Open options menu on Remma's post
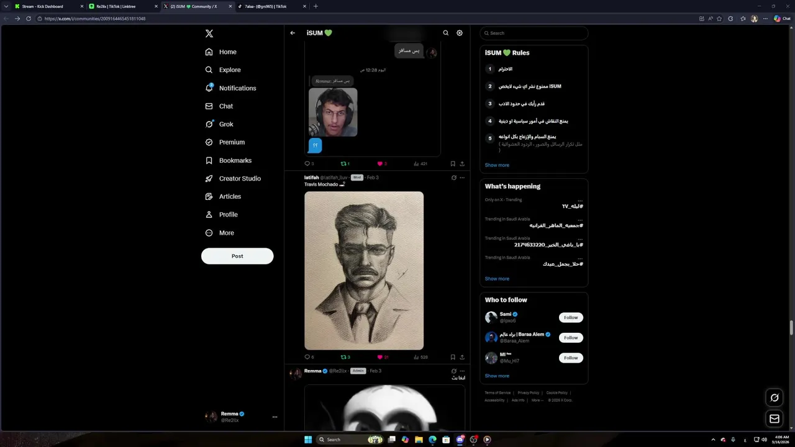The image size is (795, 447). pyautogui.click(x=462, y=371)
